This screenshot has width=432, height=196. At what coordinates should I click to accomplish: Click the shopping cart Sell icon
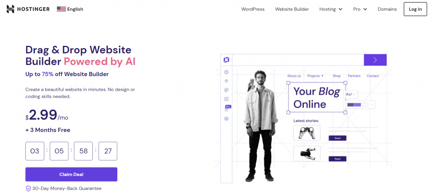click(227, 110)
